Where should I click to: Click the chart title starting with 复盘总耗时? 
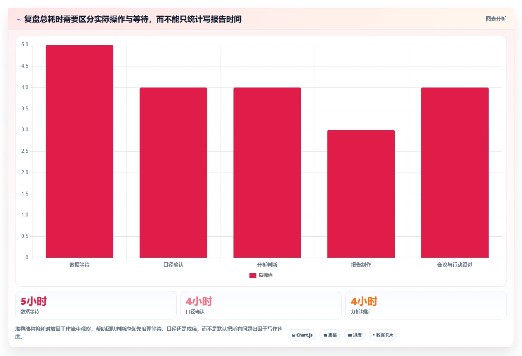pyautogui.click(x=133, y=19)
